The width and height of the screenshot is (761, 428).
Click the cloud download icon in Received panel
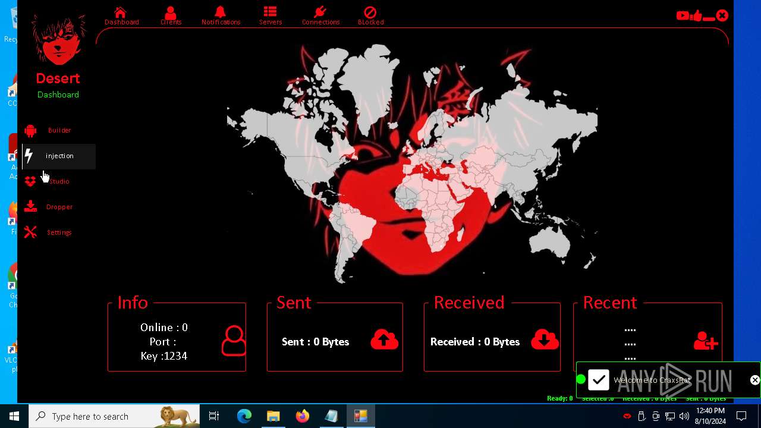click(545, 339)
